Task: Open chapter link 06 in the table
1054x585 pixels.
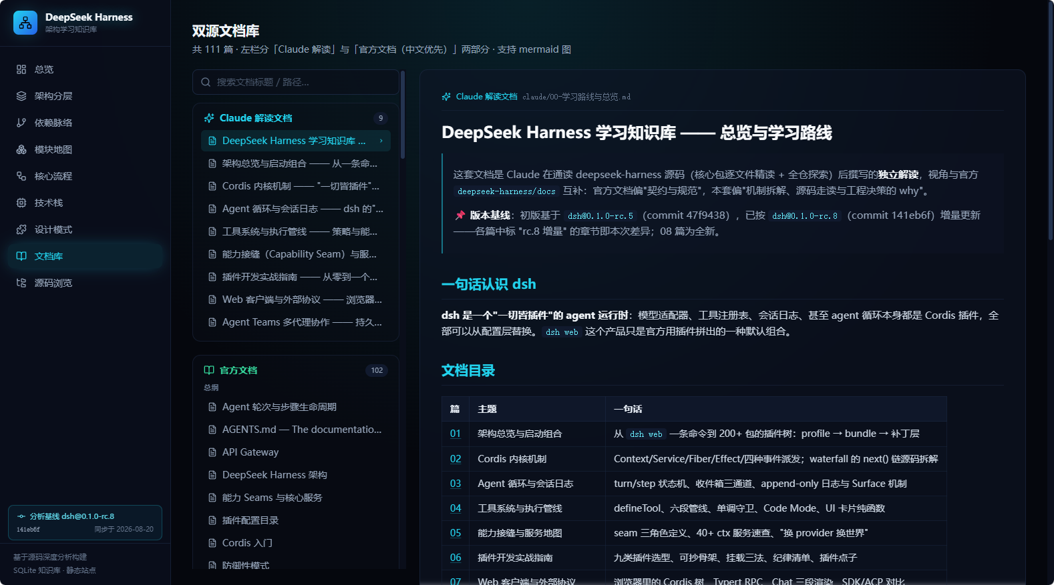Action: pos(456,558)
